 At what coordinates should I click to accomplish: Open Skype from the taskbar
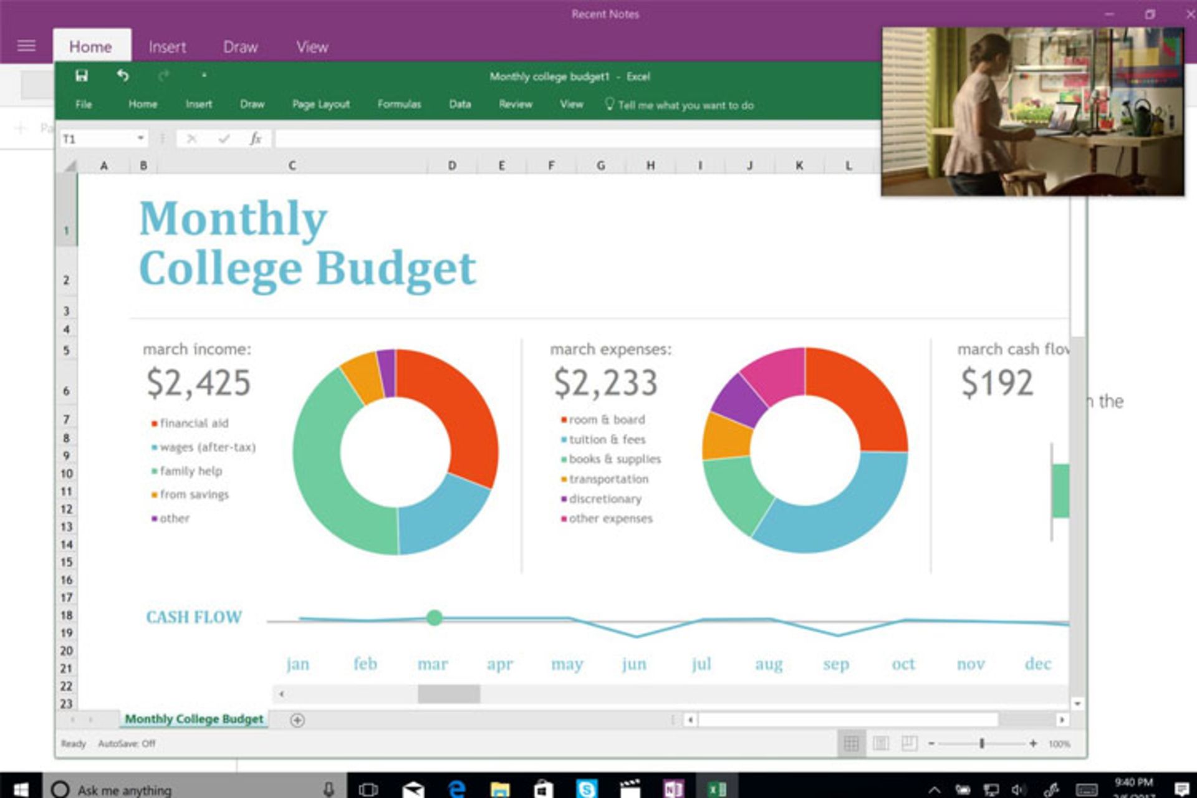tap(586, 789)
